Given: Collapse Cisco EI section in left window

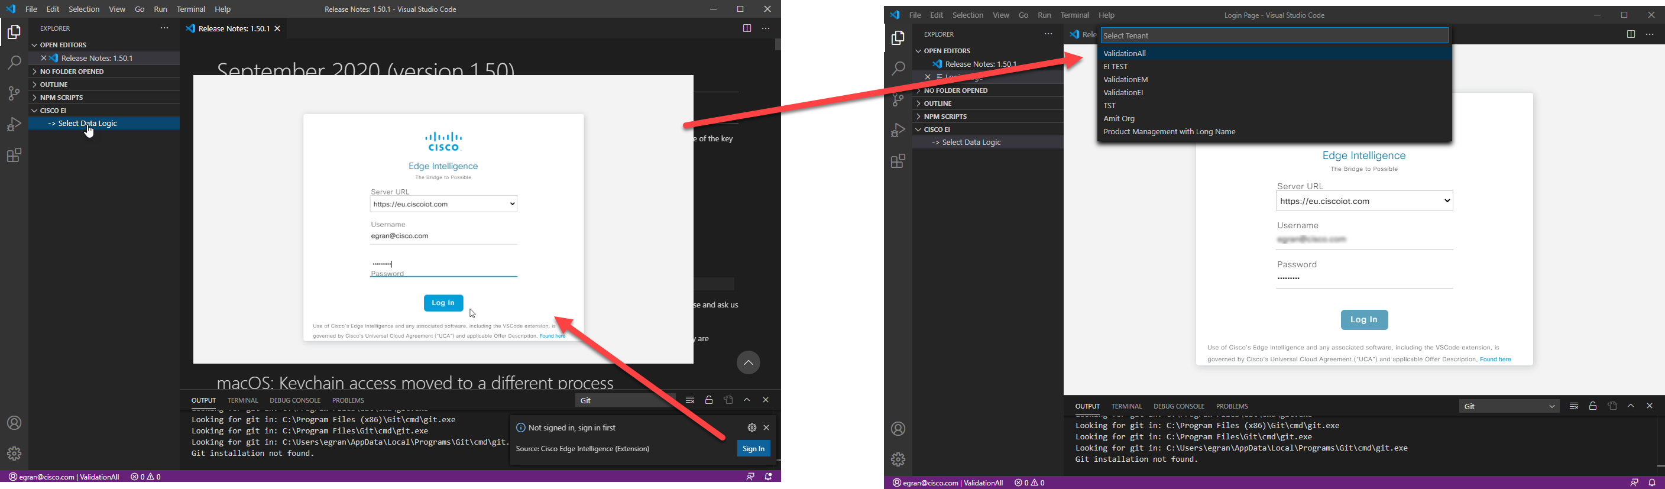Looking at the screenshot, I should 103,111.
